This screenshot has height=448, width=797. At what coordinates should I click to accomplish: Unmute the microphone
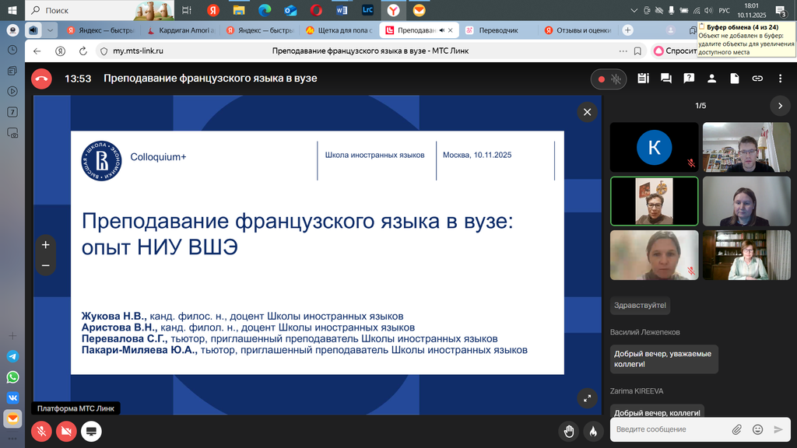pyautogui.click(x=42, y=430)
